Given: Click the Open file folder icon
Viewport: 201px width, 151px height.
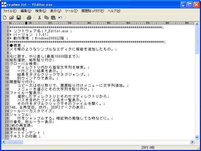Looking at the screenshot, I should click(x=12, y=17).
